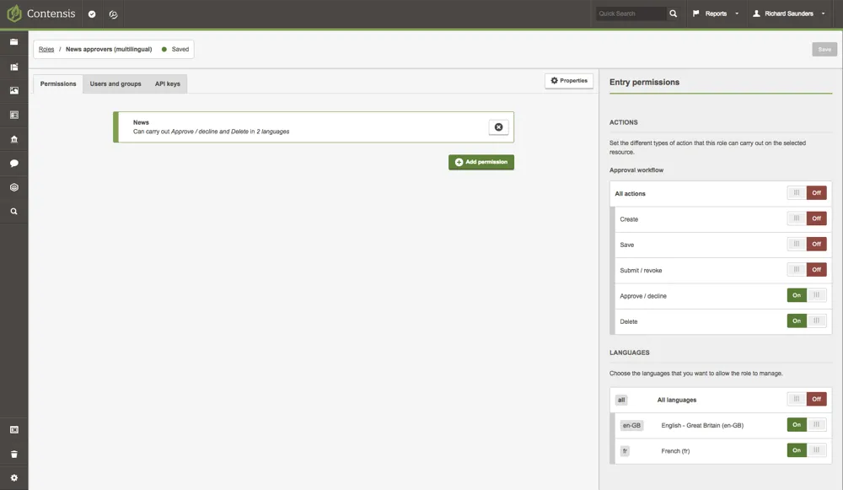Viewport: 843px width, 490px height.
Task: Click News approvers (multilingual) breadcrumb text
Action: pos(109,49)
